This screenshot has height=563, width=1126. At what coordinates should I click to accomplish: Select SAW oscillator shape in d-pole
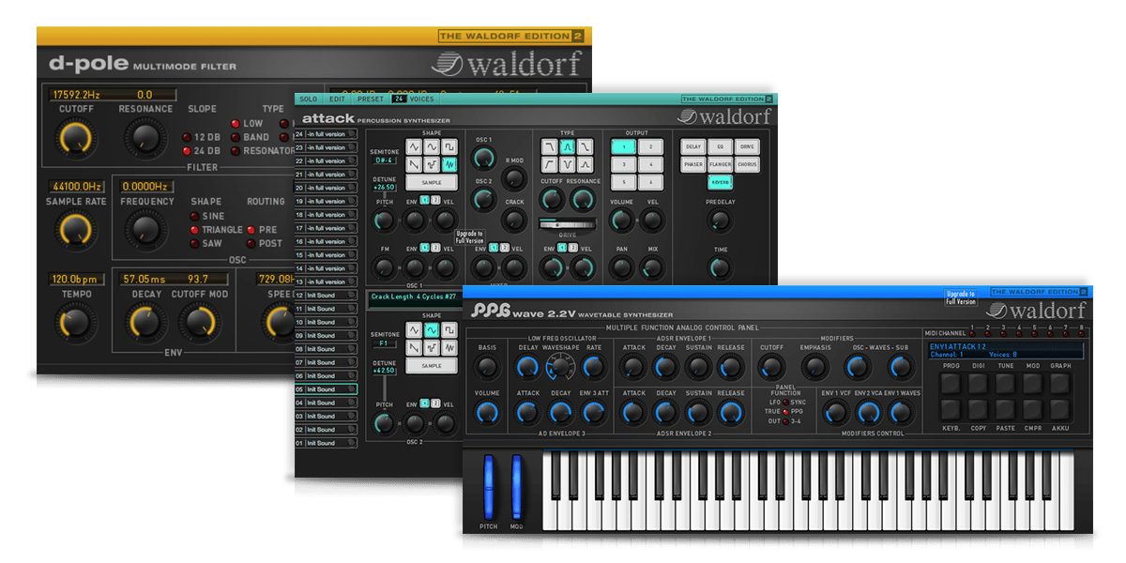pyautogui.click(x=194, y=244)
